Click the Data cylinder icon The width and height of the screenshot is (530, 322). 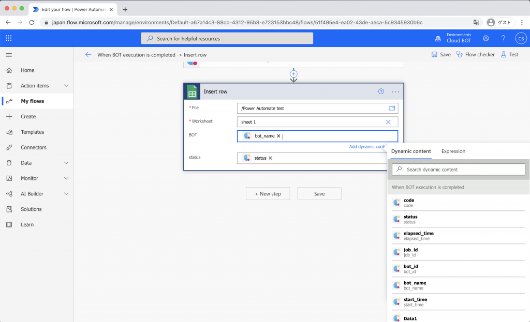[9, 163]
